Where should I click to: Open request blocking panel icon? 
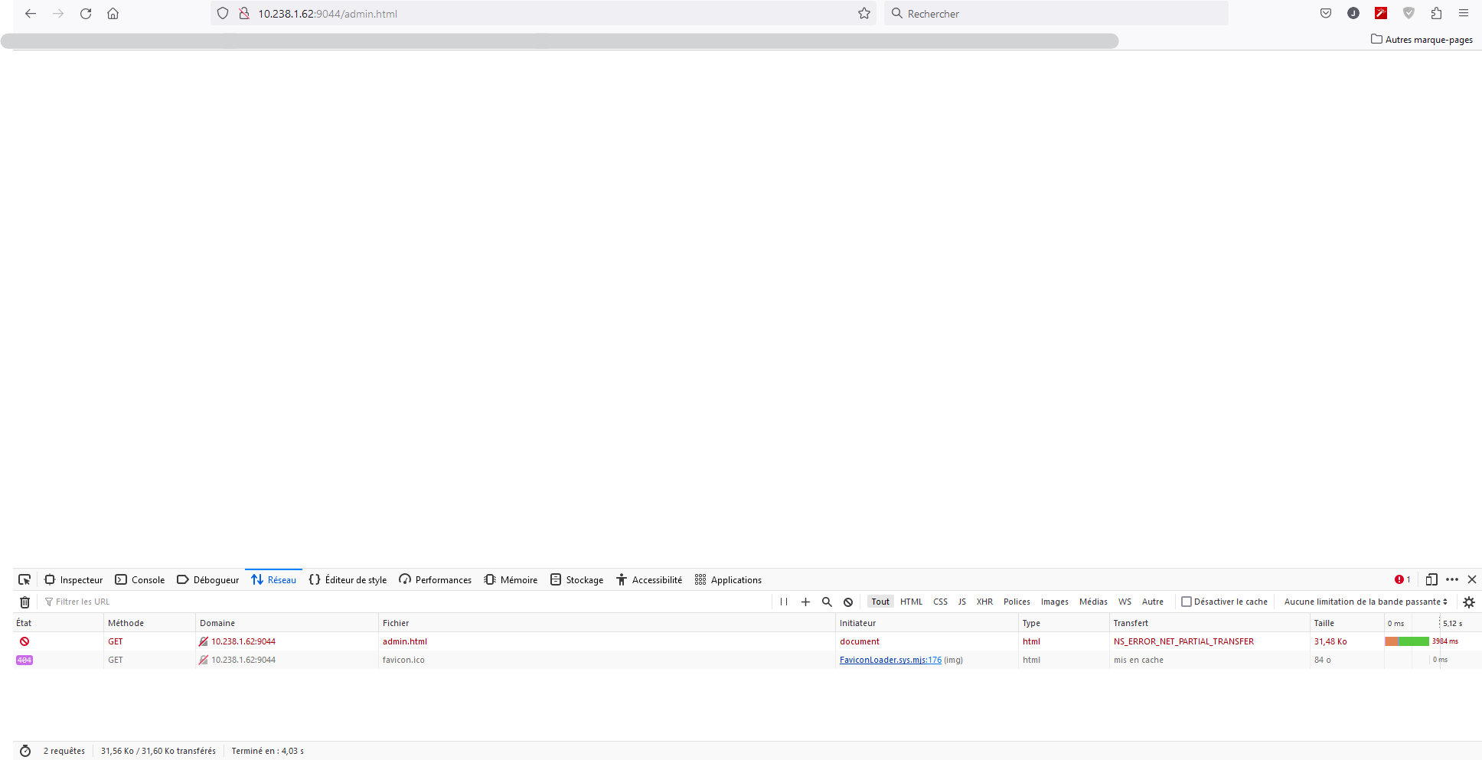click(x=848, y=602)
